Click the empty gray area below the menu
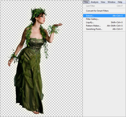 pyautogui.click(x=104, y=74)
